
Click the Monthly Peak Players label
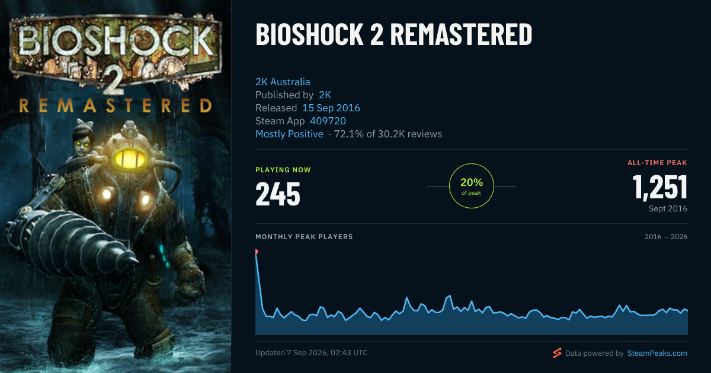click(x=304, y=237)
